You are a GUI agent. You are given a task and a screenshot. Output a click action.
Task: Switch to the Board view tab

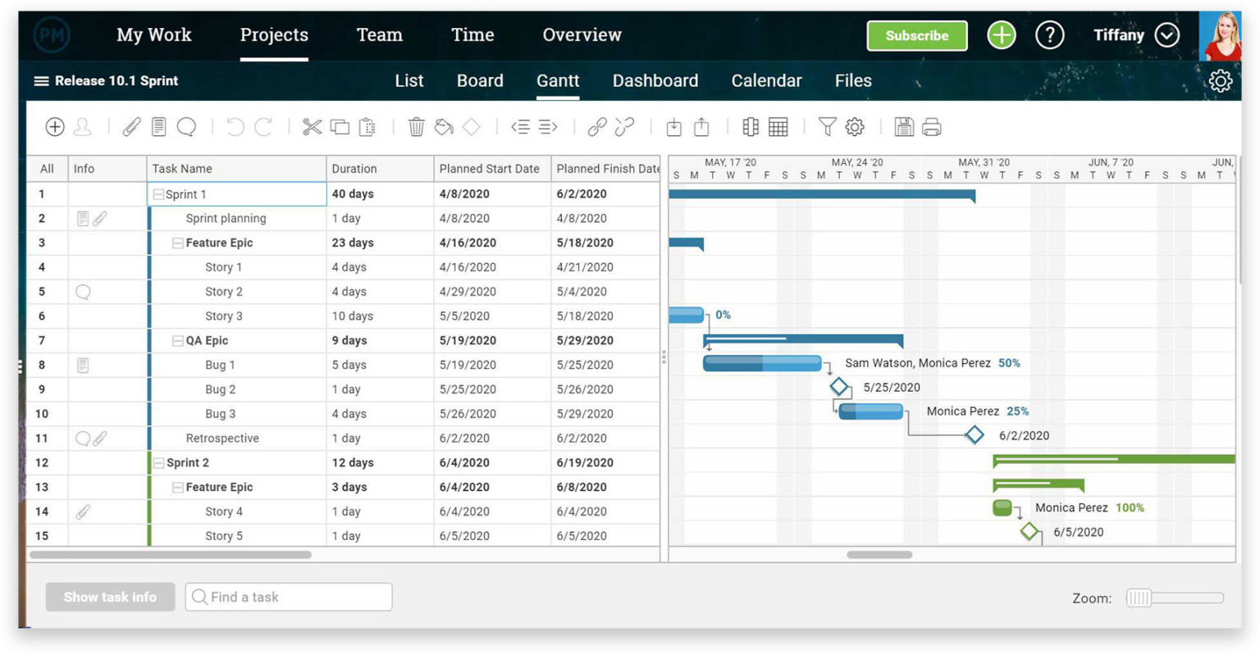[480, 80]
